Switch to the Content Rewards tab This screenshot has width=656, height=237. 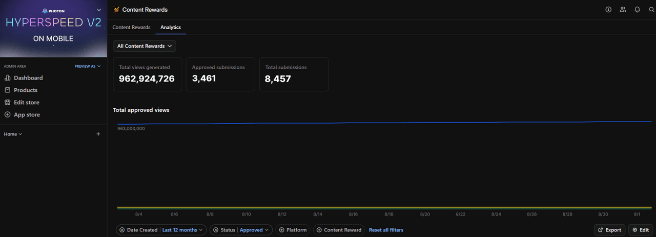pyautogui.click(x=131, y=27)
